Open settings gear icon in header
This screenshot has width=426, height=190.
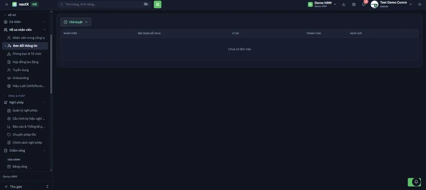coord(354,4)
